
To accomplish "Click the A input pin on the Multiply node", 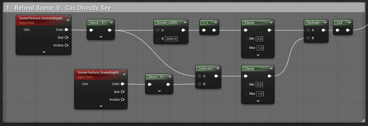I will tap(308, 30).
